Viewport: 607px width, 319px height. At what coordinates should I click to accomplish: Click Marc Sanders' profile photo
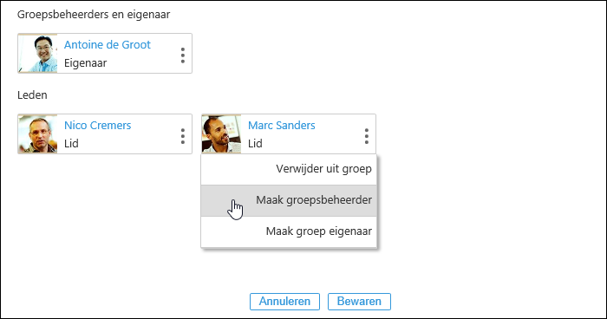click(221, 134)
